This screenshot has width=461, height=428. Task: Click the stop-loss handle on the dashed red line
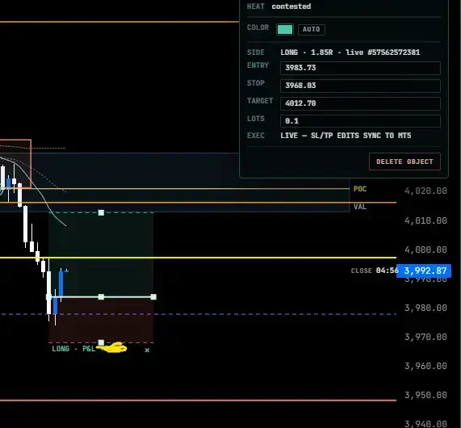(x=101, y=342)
